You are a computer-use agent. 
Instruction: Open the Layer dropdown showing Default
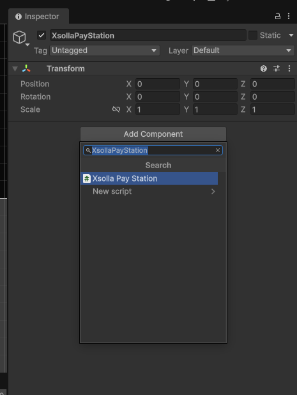coord(243,50)
